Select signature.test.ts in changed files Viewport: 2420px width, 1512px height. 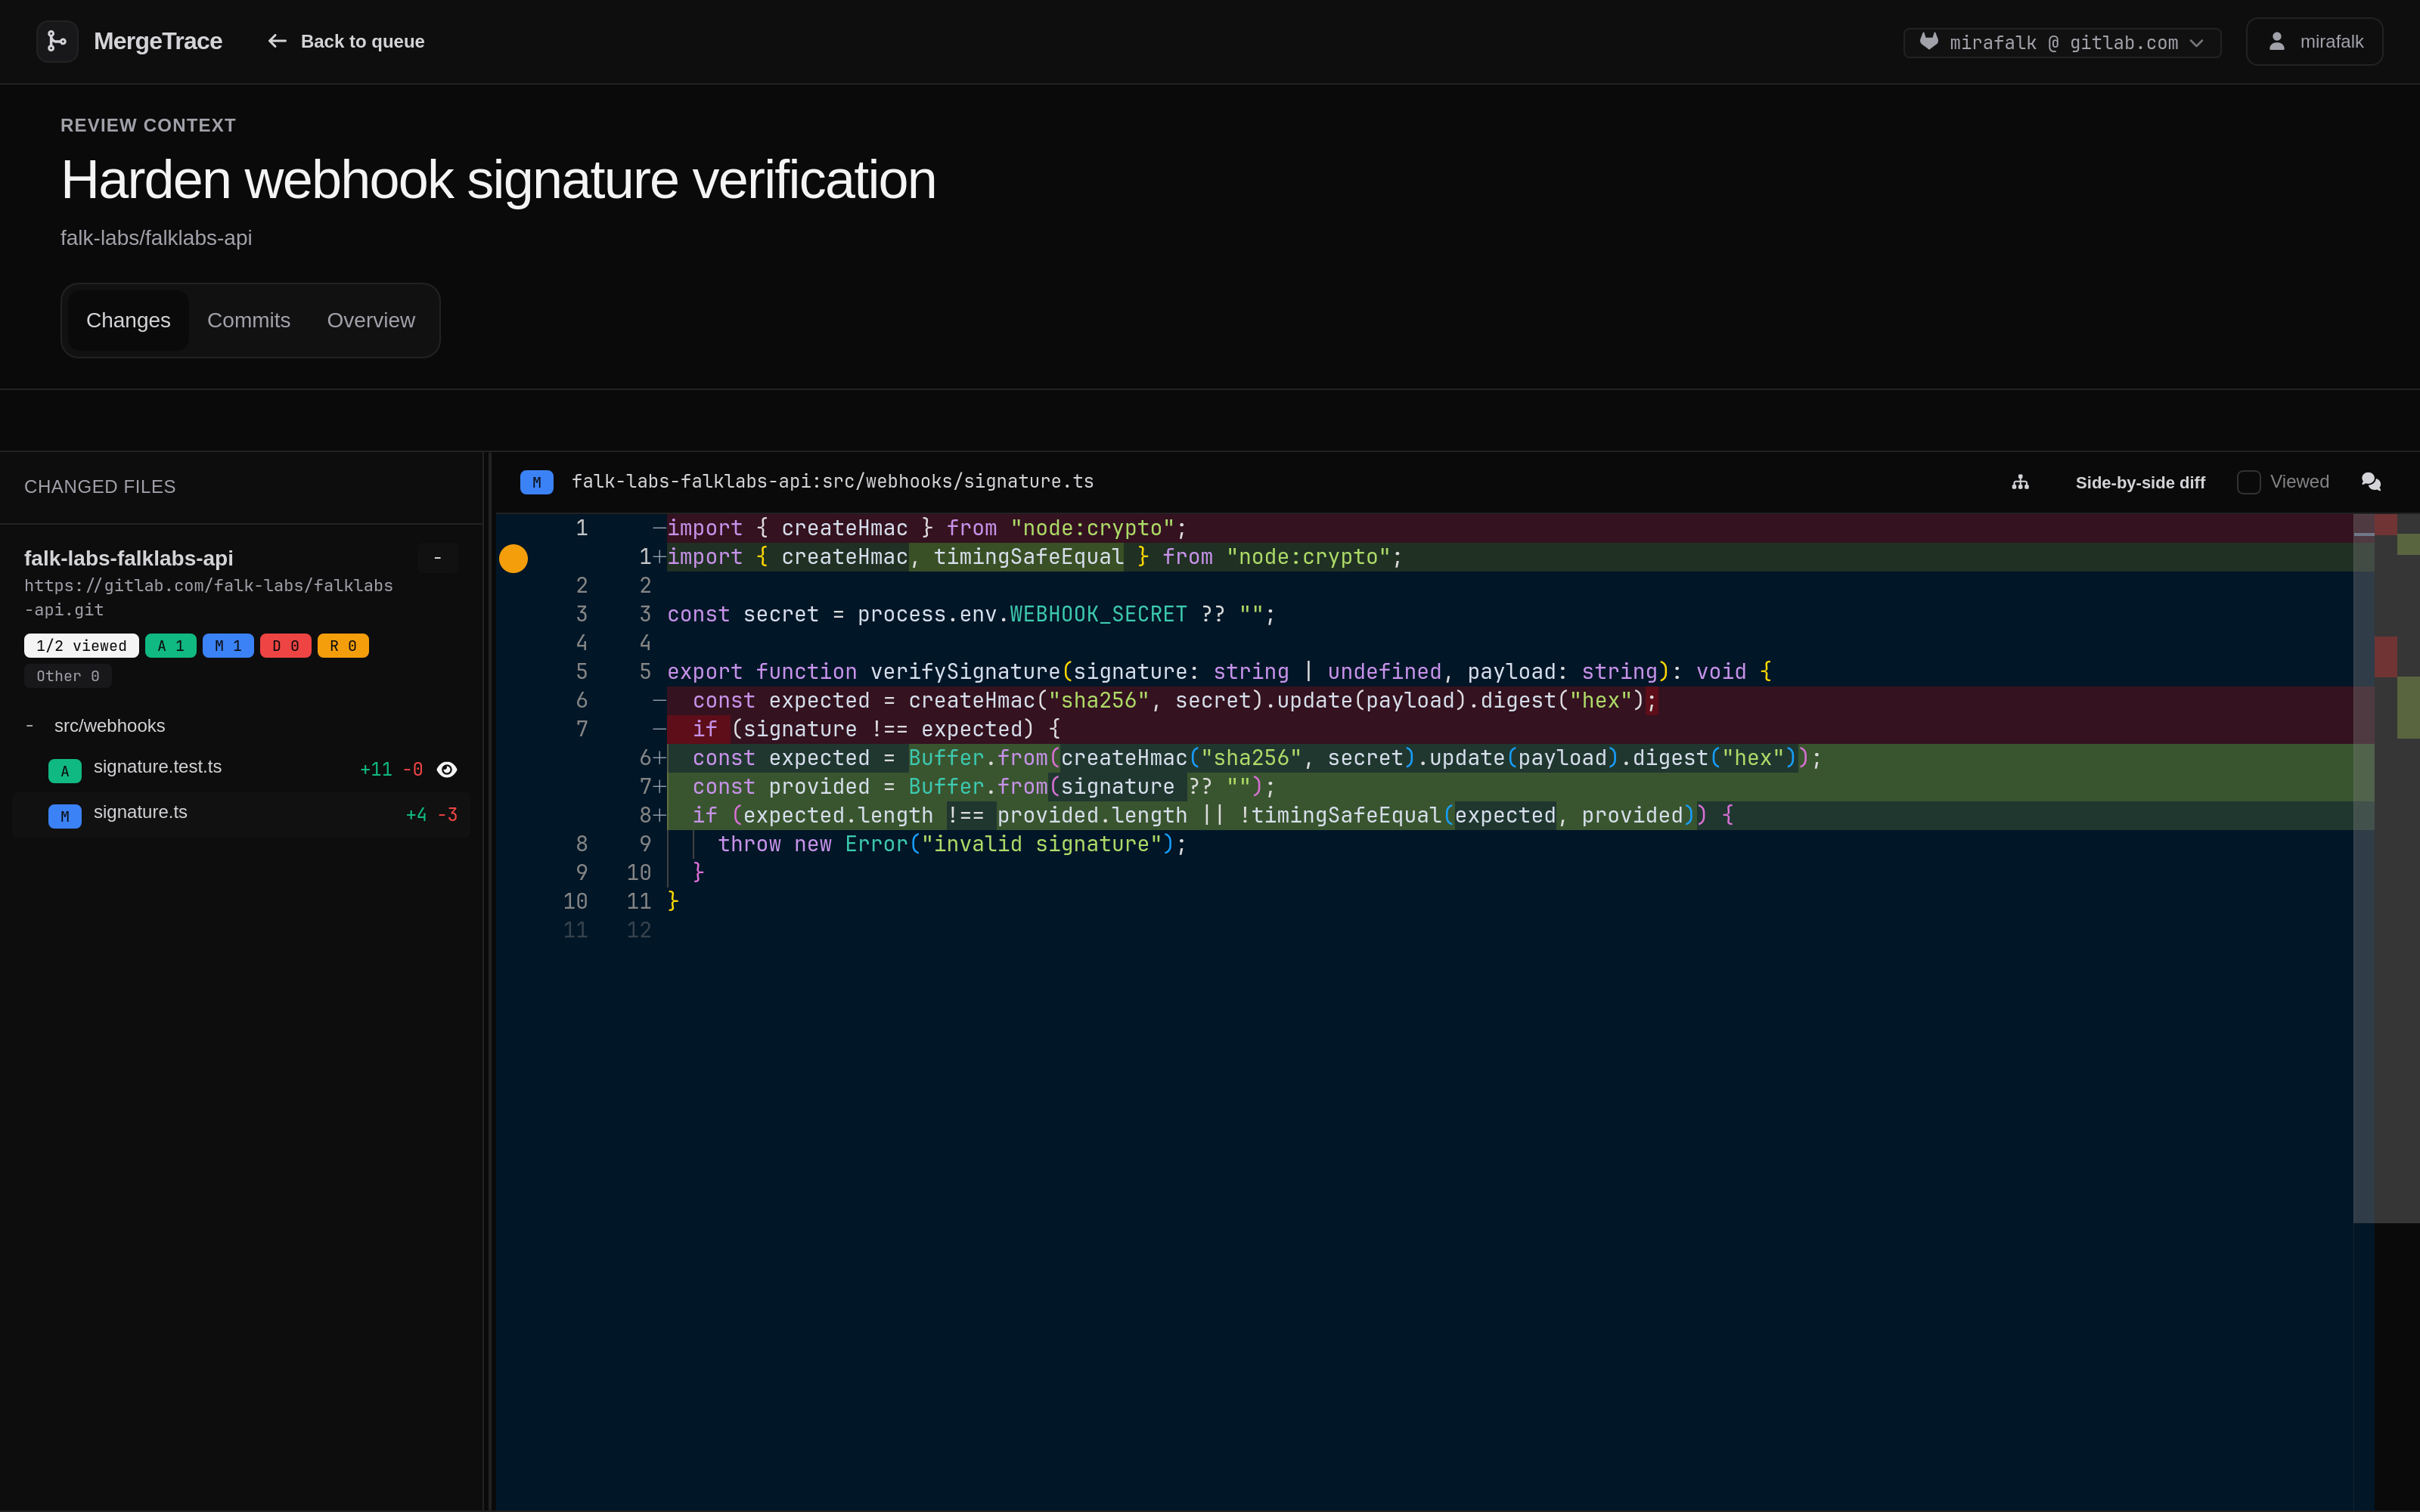tap(241, 769)
